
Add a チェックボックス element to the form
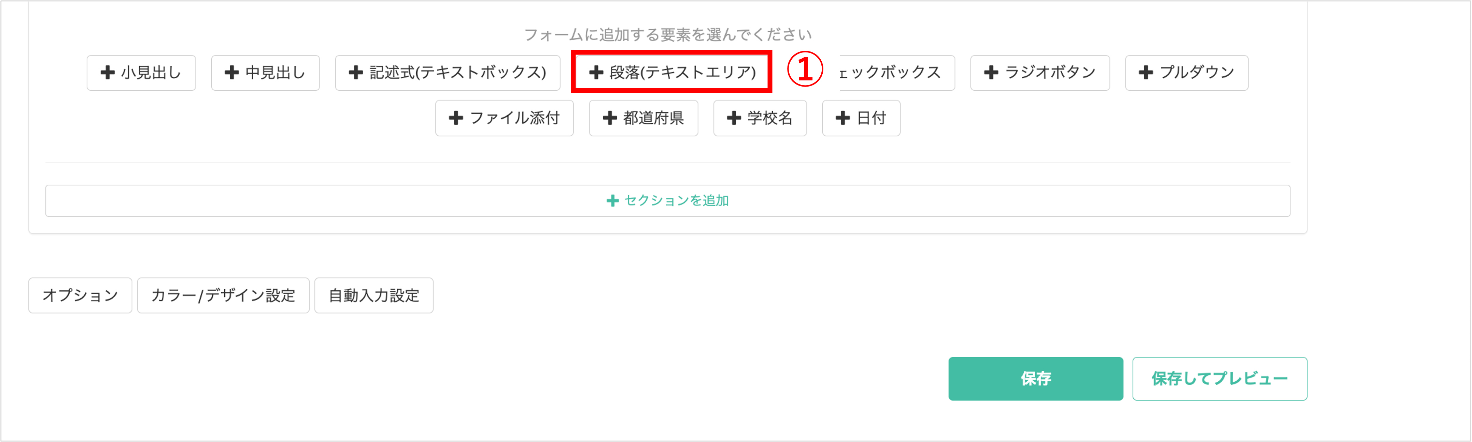point(896,73)
